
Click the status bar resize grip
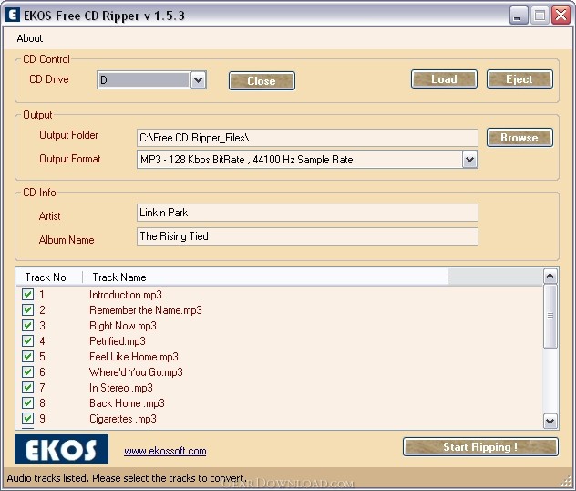click(x=567, y=480)
